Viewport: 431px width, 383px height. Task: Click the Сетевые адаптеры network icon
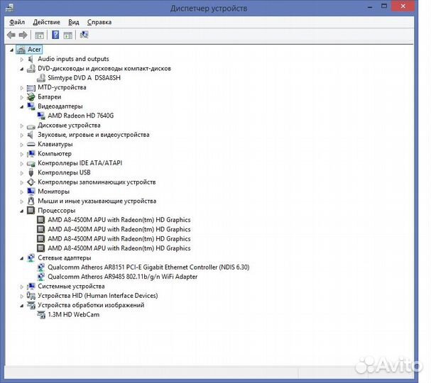click(x=31, y=257)
